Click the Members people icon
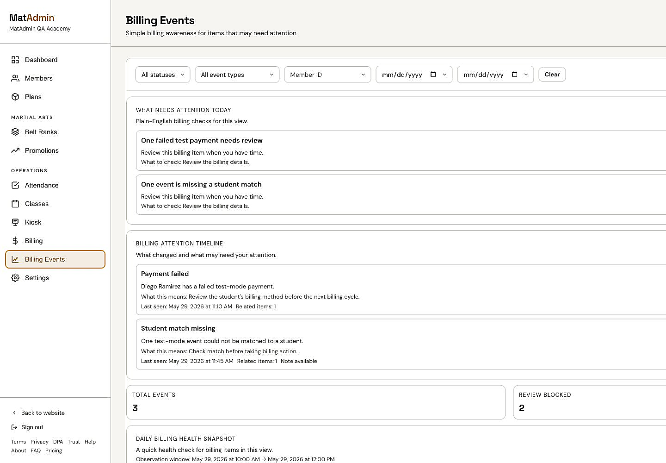This screenshot has width=666, height=463. pyautogui.click(x=15, y=78)
